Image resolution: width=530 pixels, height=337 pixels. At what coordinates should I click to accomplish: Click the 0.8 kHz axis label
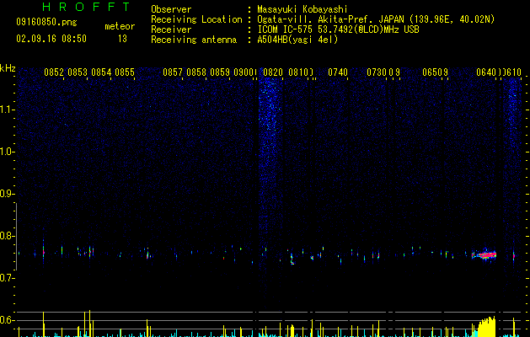tap(7, 236)
